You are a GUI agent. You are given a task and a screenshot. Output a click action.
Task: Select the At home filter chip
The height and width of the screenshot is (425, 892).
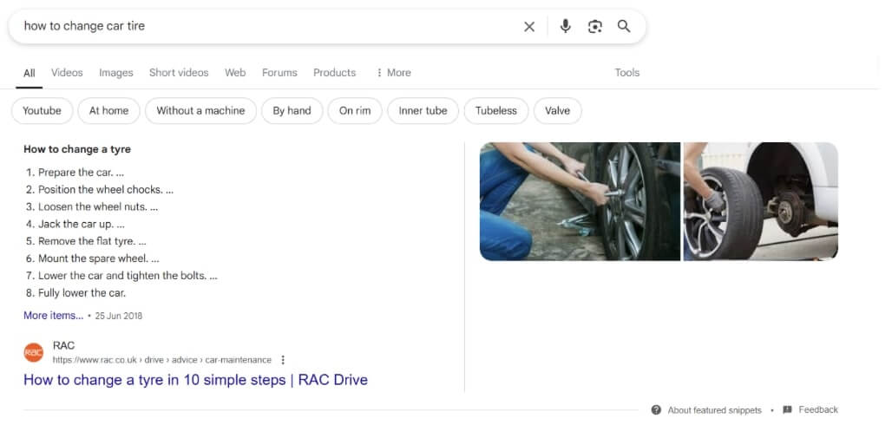point(108,111)
